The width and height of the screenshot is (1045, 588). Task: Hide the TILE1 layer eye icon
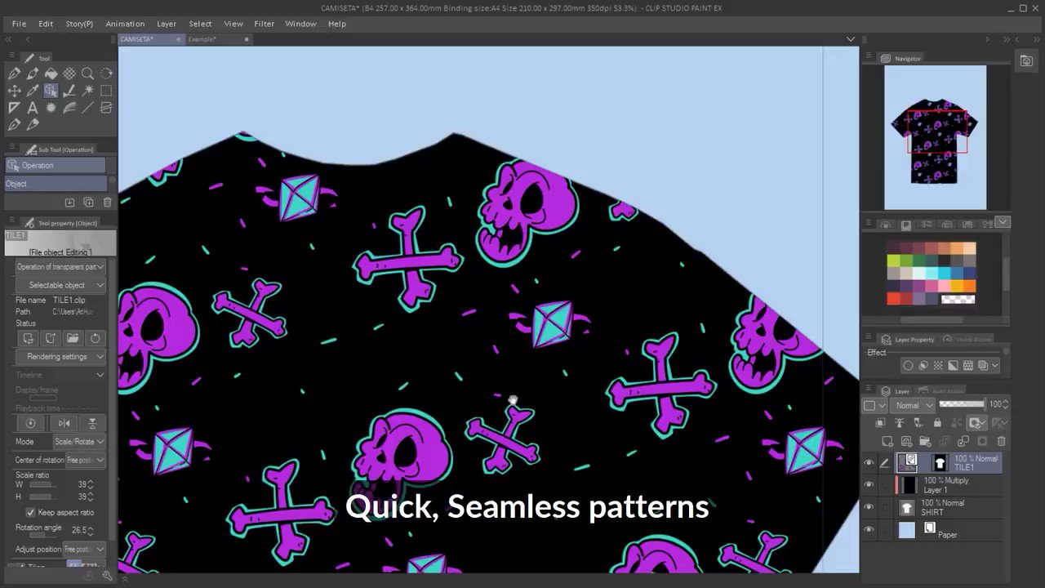pyautogui.click(x=869, y=463)
